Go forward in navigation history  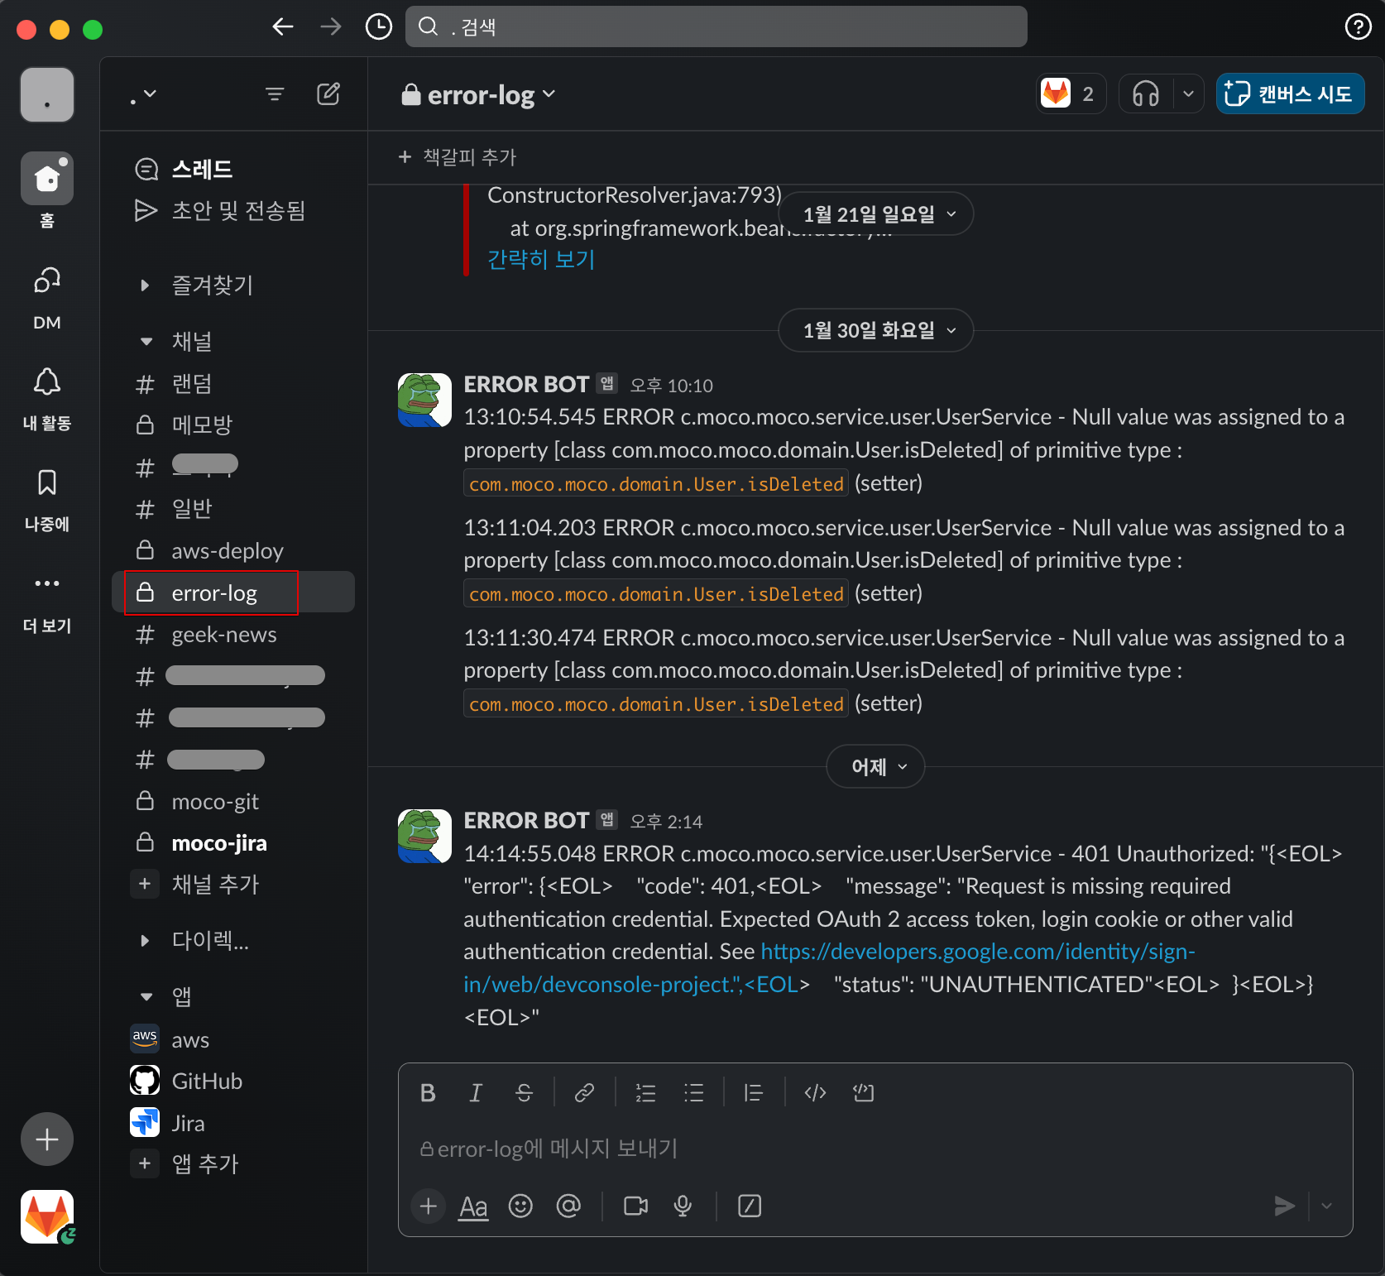coord(331,26)
